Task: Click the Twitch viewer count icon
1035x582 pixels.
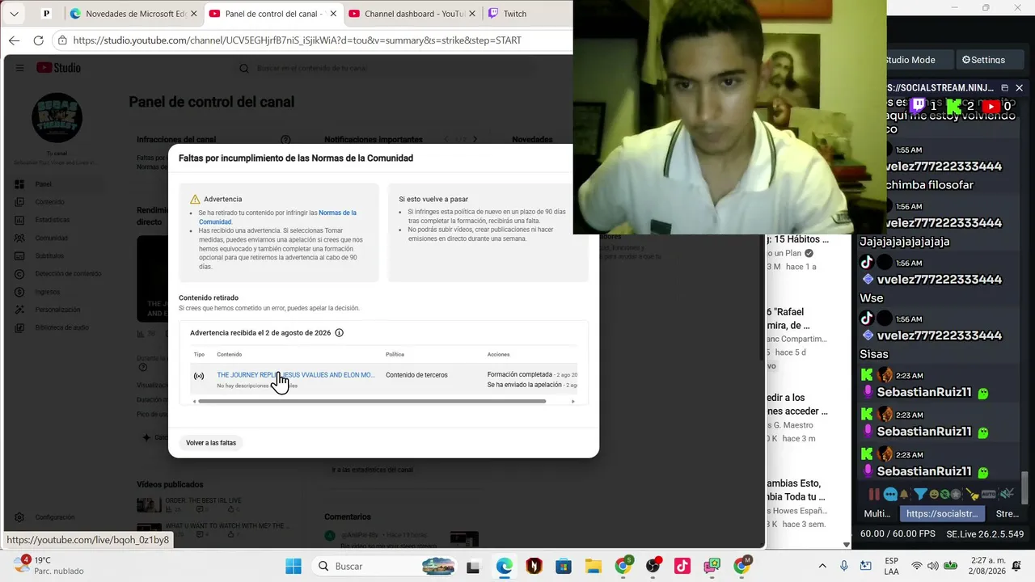Action: 918,106
